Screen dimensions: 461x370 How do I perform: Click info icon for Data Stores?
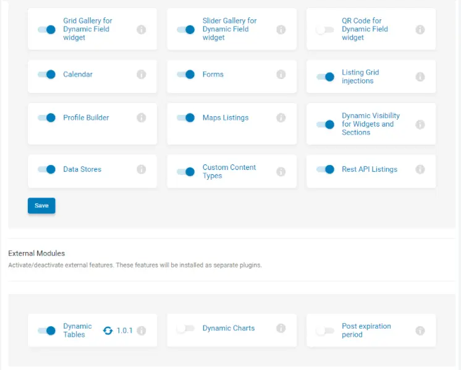(142, 169)
